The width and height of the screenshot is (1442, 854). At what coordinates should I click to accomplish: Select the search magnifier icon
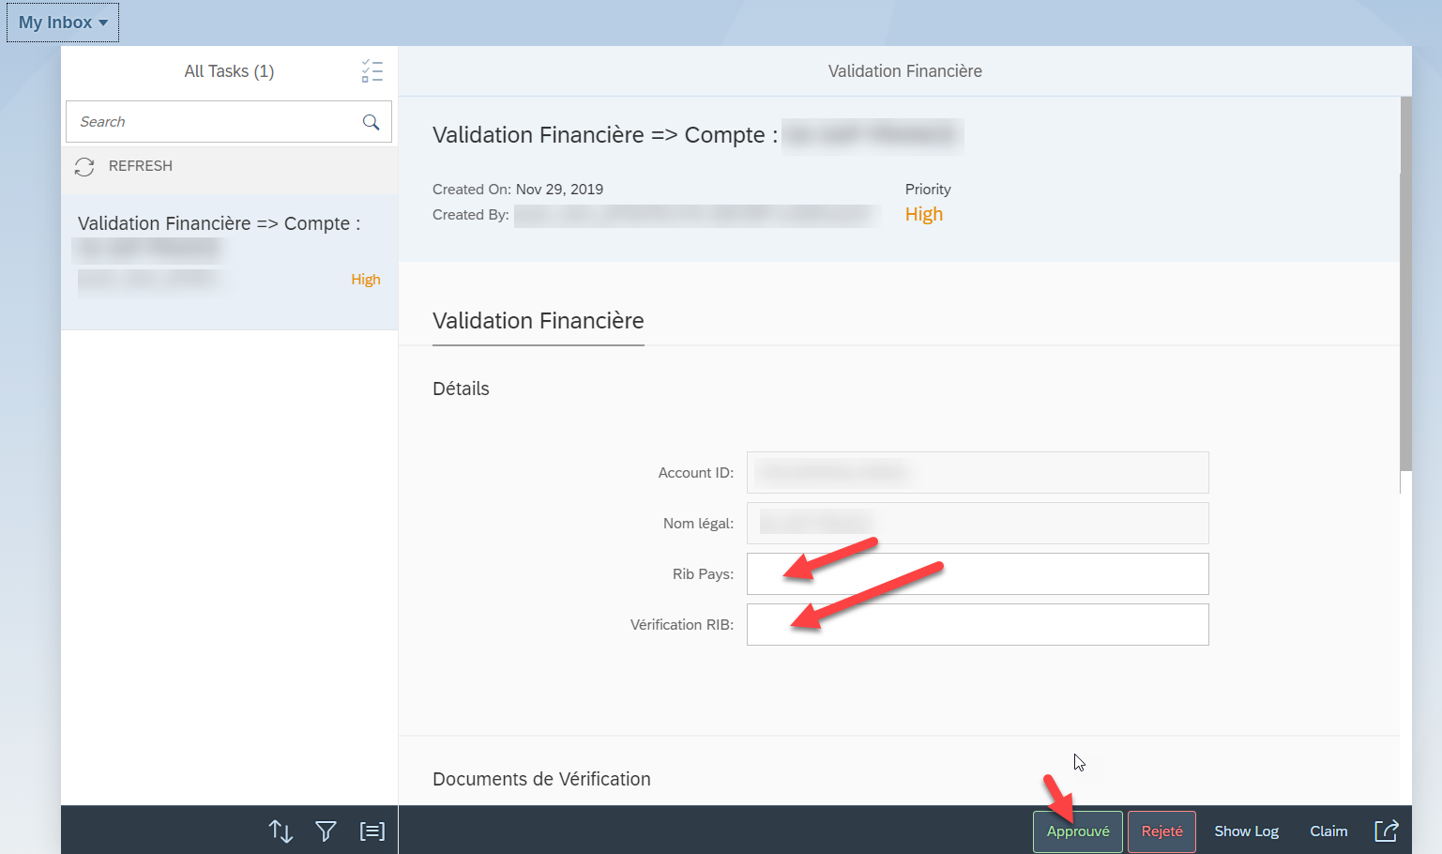pos(370,121)
